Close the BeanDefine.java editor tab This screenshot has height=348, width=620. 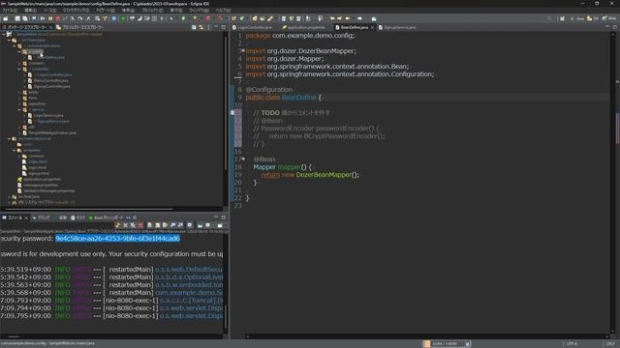(x=372, y=27)
